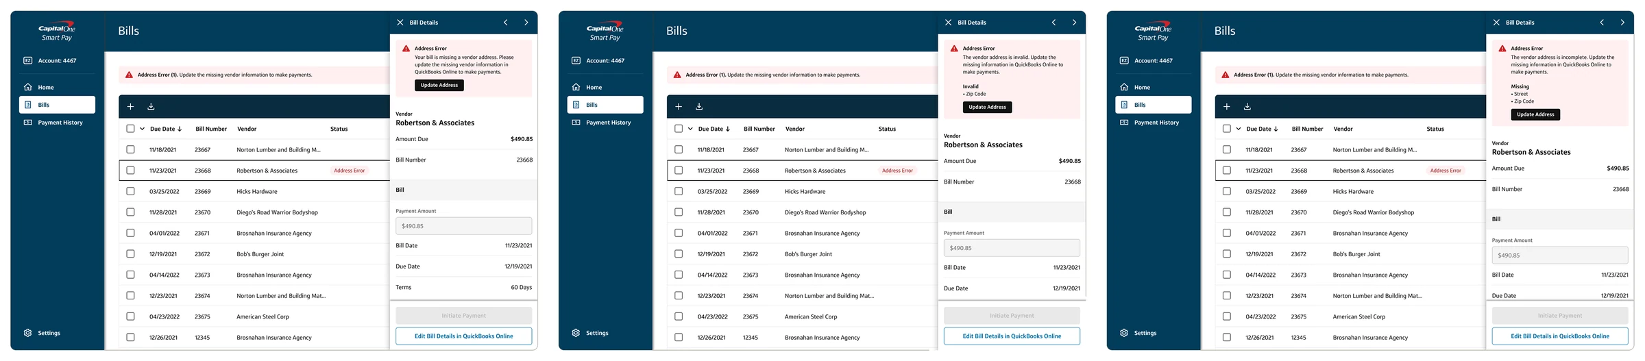Go to next bill arrow in left screen
The height and width of the screenshot is (361, 1645).
[526, 23]
